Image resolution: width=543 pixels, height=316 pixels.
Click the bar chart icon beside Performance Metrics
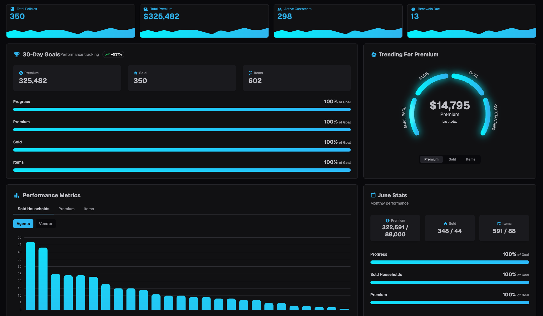click(x=17, y=195)
